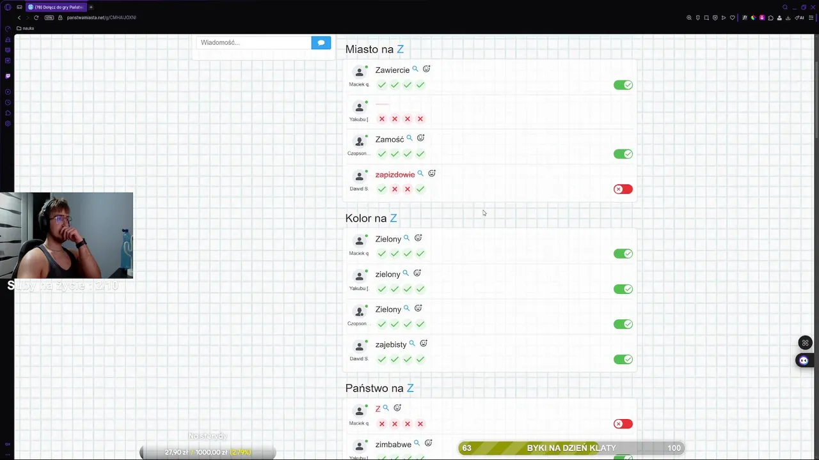
Task: Select the Dołącz do gry Państwa browser tab
Action: (56, 7)
